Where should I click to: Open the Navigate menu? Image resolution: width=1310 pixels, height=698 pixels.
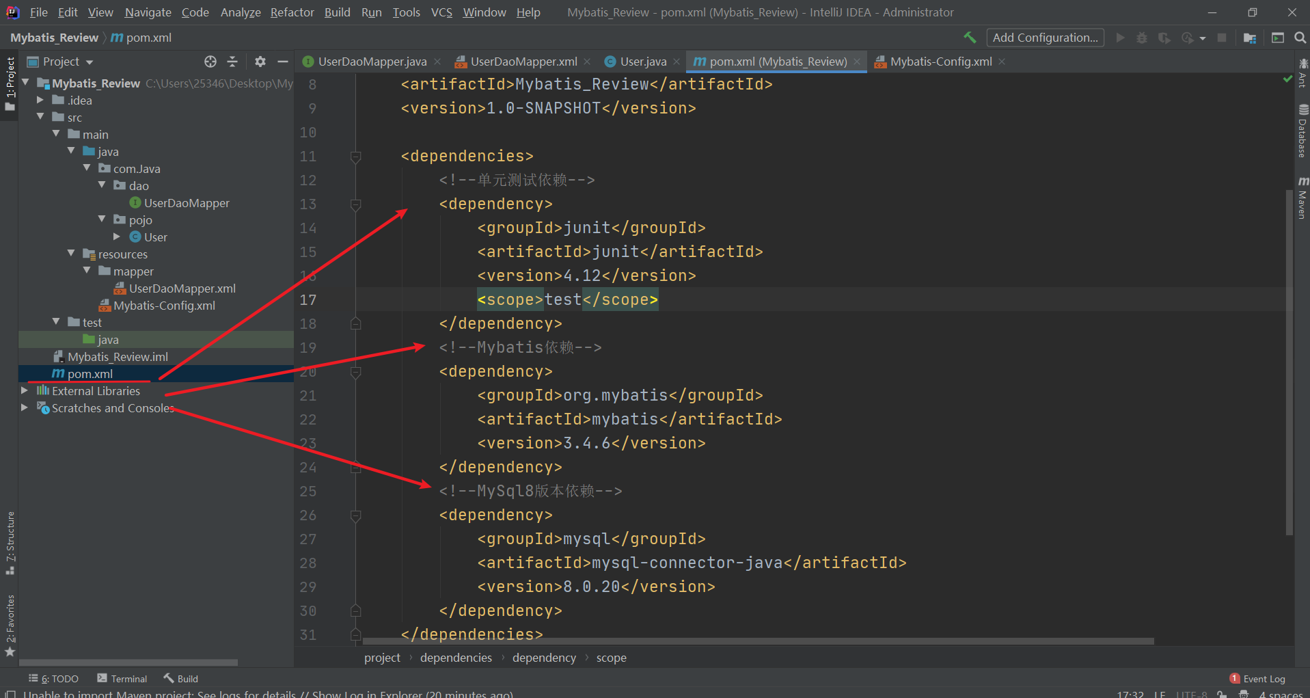148,12
